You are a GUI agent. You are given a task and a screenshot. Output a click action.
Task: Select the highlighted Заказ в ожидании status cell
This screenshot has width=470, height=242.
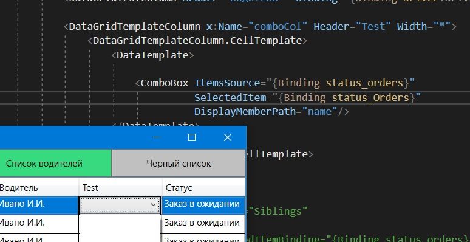(203, 205)
